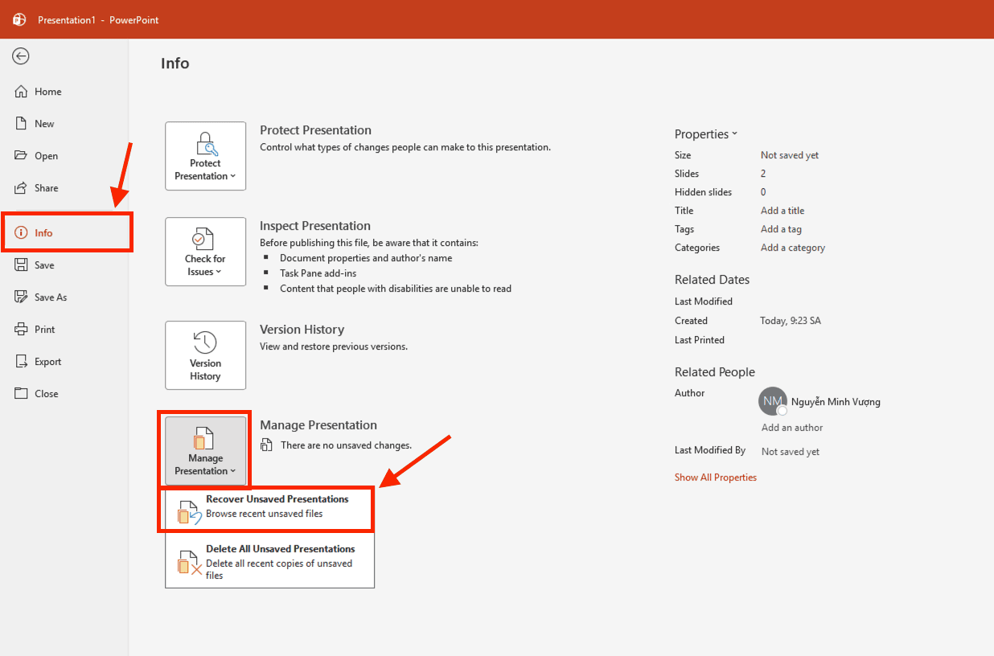Select Print in the sidebar
994x656 pixels.
[x=64, y=330]
